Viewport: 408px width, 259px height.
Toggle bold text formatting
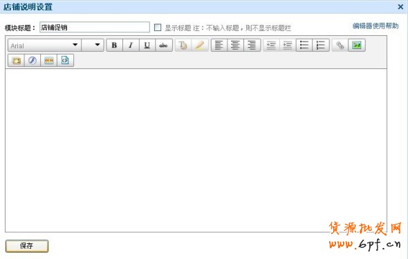click(x=115, y=46)
